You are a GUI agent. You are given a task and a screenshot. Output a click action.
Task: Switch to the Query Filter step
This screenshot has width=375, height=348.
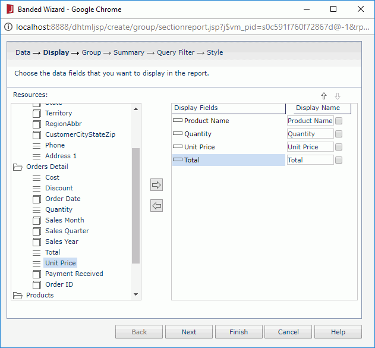pos(176,52)
